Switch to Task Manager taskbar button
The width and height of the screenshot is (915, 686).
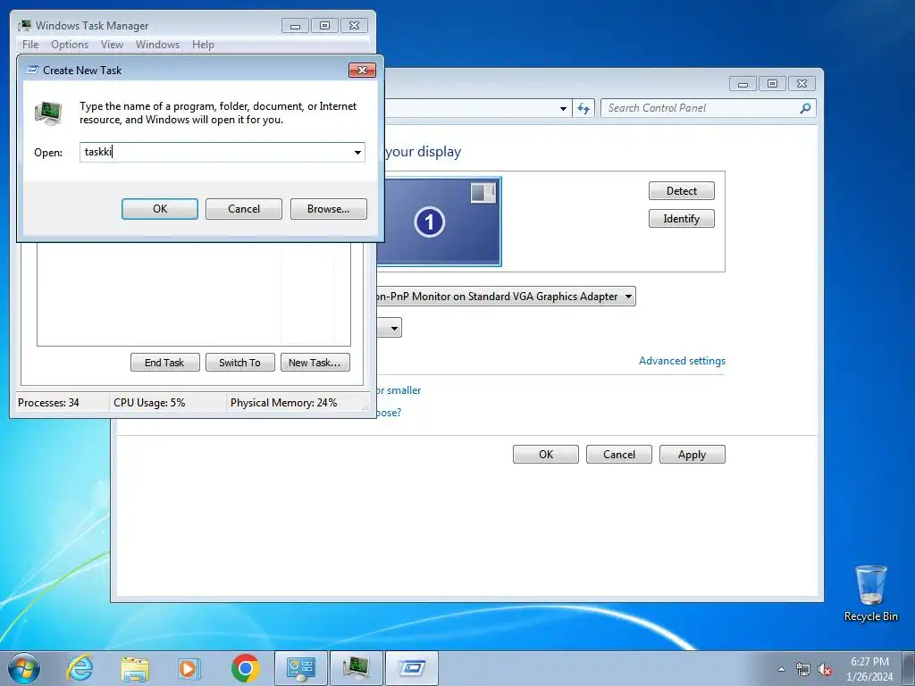[356, 668]
